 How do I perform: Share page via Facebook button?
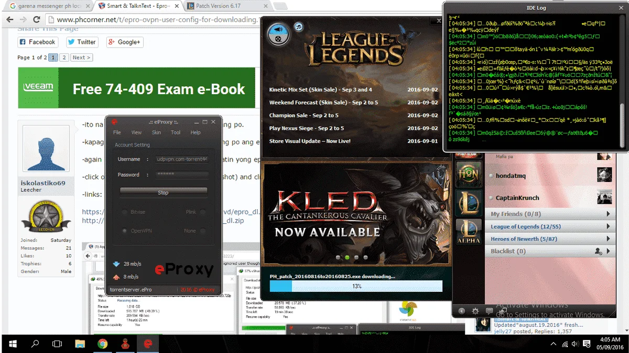[x=37, y=42]
